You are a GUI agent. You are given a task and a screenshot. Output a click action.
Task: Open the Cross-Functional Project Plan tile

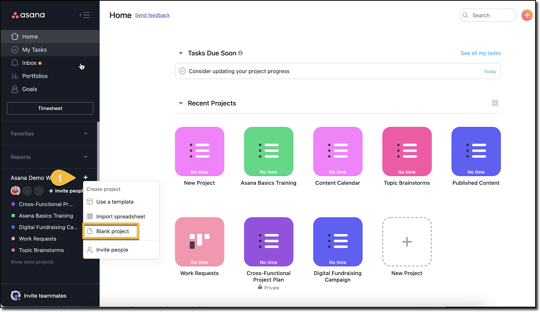pyautogui.click(x=269, y=242)
